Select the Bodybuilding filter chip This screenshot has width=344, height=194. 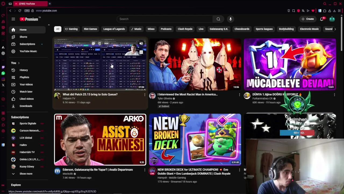pos(286,29)
